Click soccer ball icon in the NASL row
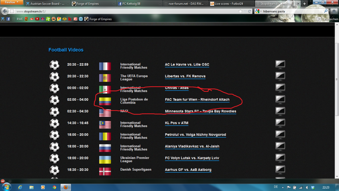This screenshot has height=191, width=339. pyautogui.click(x=54, y=111)
